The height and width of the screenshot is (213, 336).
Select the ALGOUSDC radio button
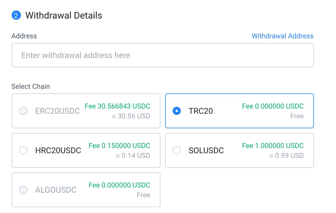coord(23,190)
